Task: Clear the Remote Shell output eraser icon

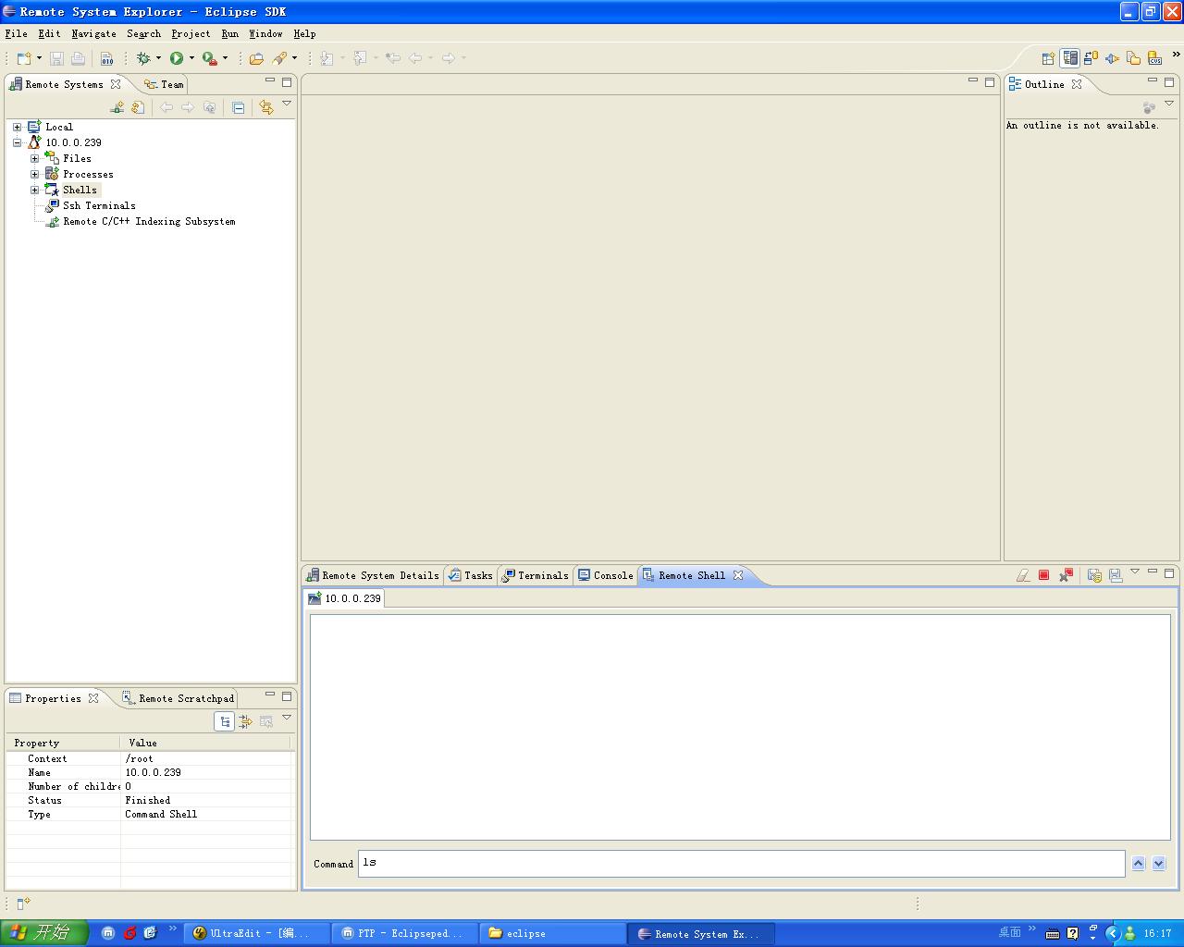Action: pyautogui.click(x=1022, y=575)
